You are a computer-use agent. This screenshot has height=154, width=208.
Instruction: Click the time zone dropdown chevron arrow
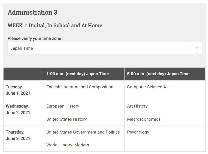[197, 48]
